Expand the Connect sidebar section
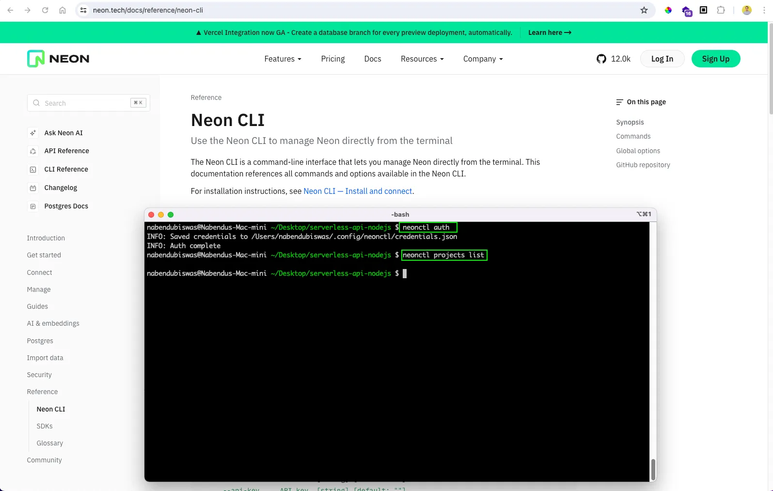The height and width of the screenshot is (491, 773). [40, 272]
